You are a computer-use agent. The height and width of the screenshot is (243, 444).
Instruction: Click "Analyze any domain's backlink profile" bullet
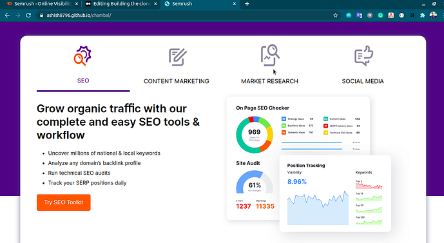tap(94, 163)
